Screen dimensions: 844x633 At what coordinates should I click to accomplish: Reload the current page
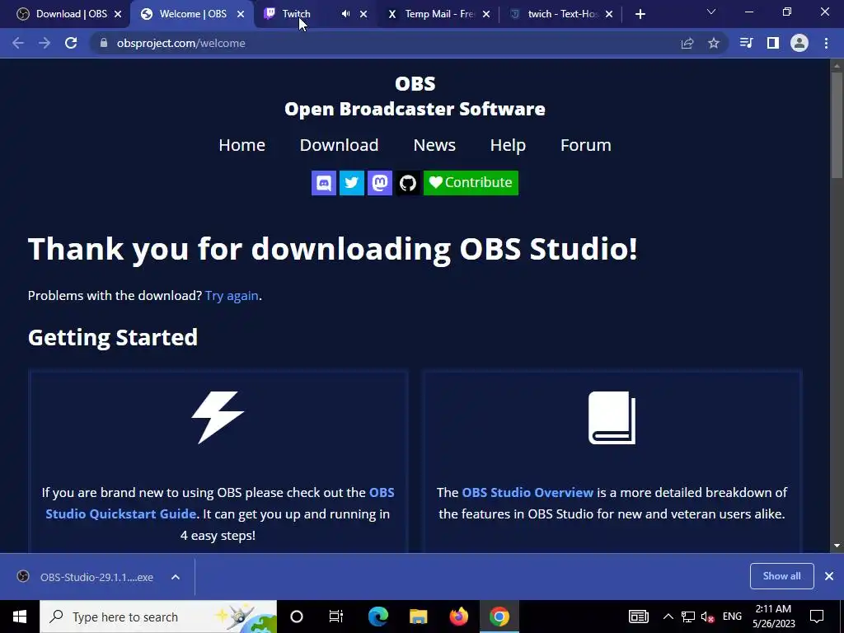click(x=71, y=43)
